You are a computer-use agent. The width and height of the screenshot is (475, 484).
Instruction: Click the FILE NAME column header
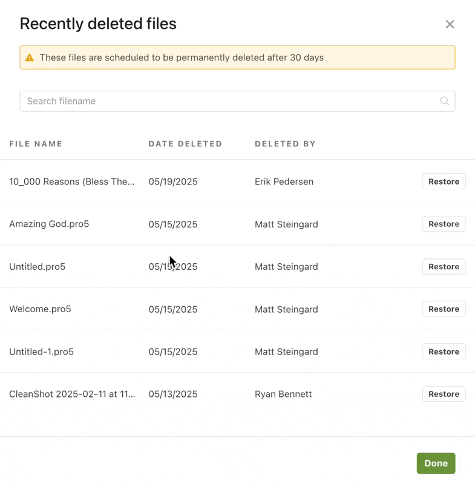click(36, 144)
